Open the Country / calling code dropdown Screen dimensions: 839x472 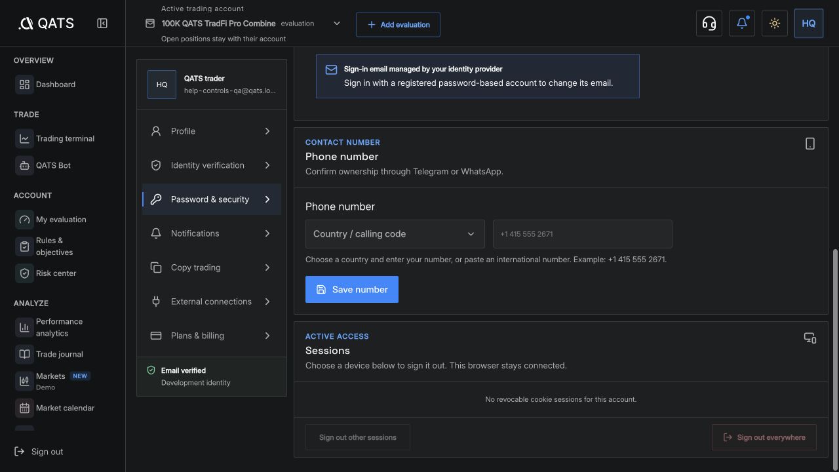click(x=395, y=234)
